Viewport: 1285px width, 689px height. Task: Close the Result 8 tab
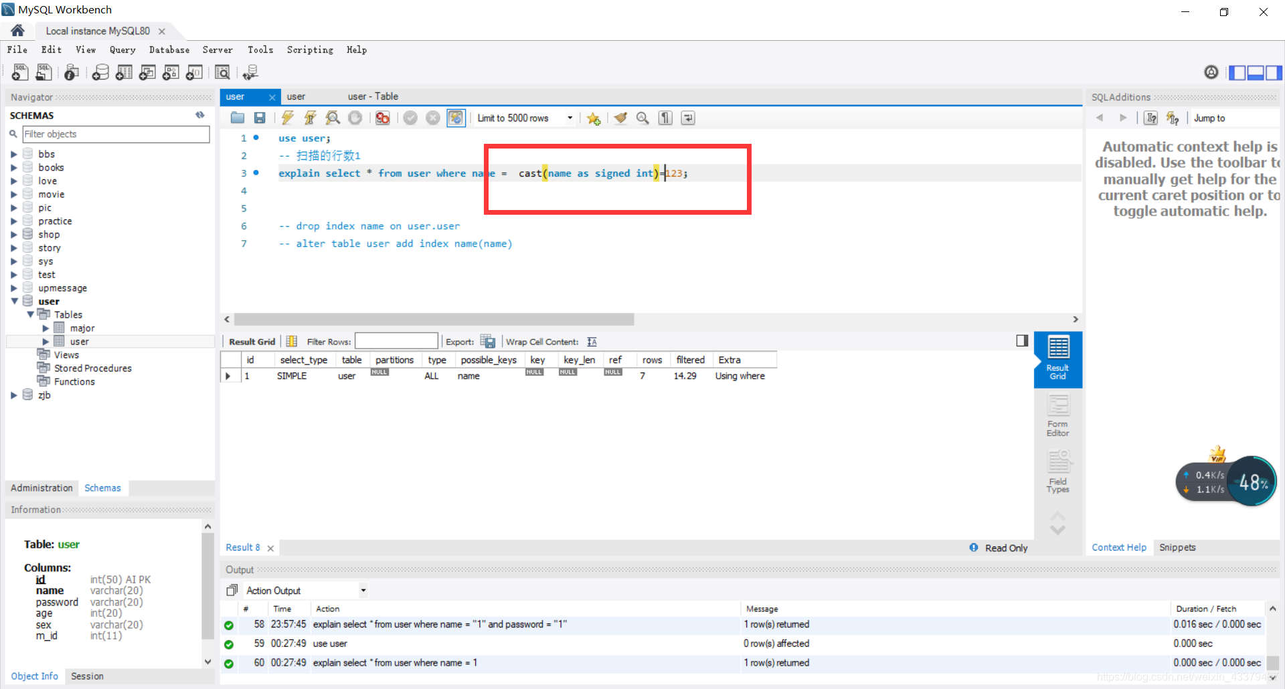coord(270,548)
